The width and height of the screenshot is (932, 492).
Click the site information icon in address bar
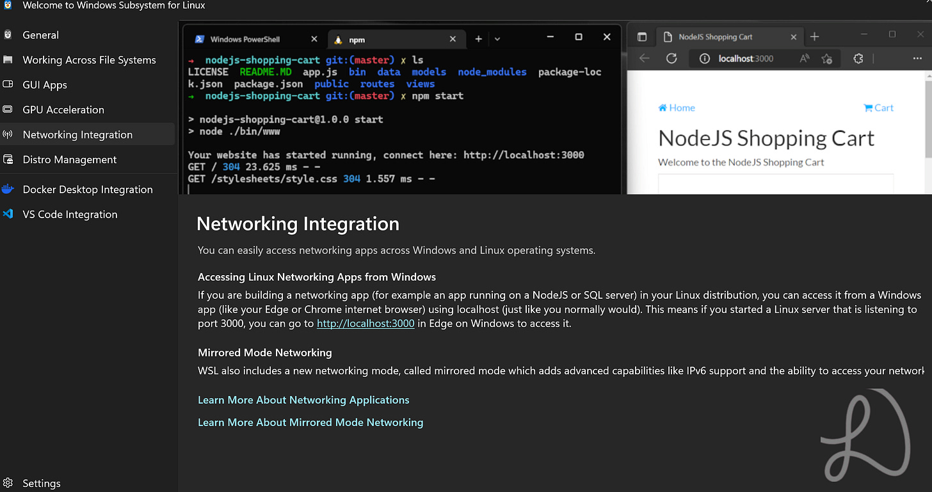point(704,58)
